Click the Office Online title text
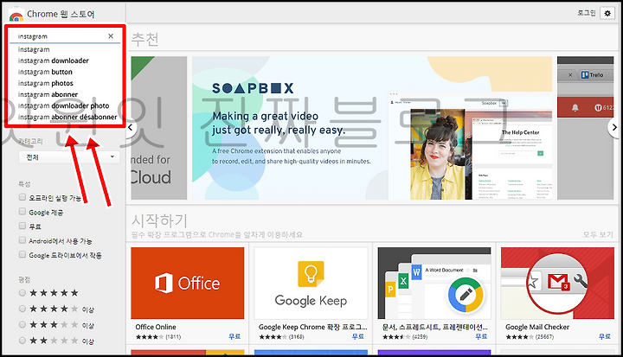 pos(156,327)
